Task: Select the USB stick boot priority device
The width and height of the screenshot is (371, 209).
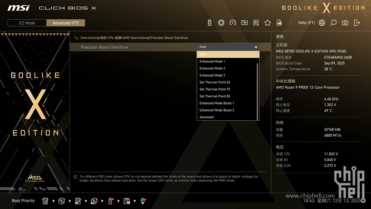Action: tap(111, 201)
